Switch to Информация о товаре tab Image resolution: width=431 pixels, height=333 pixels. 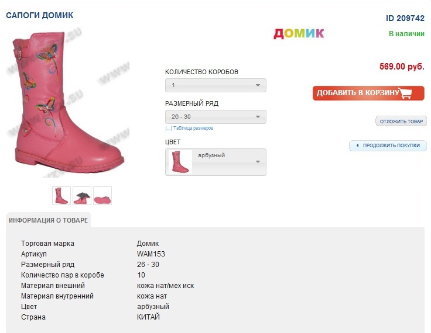coord(49,220)
